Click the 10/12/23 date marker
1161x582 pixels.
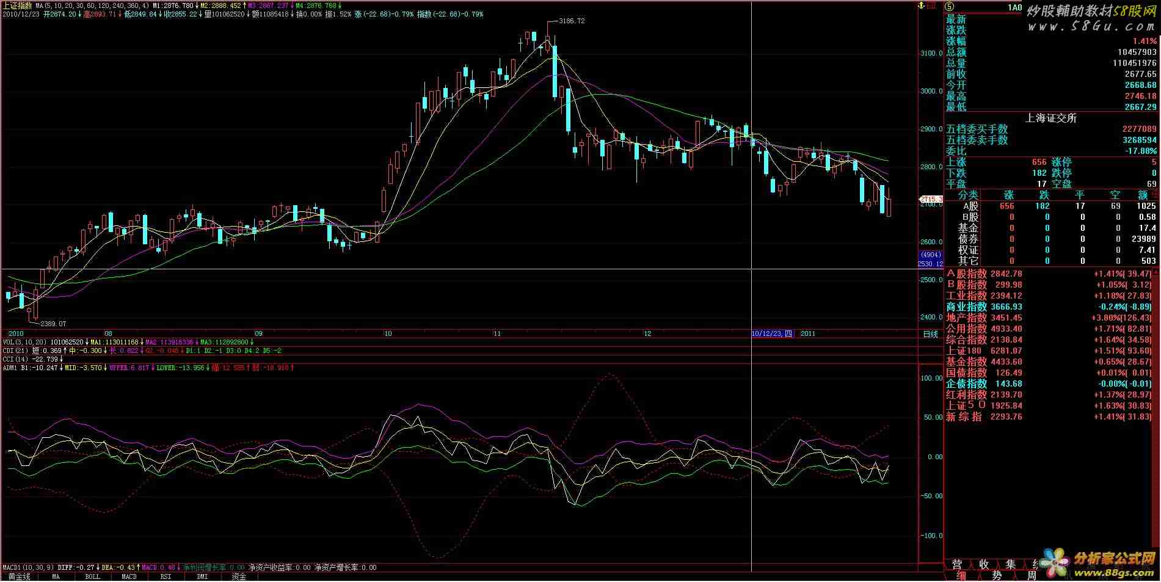coord(773,334)
